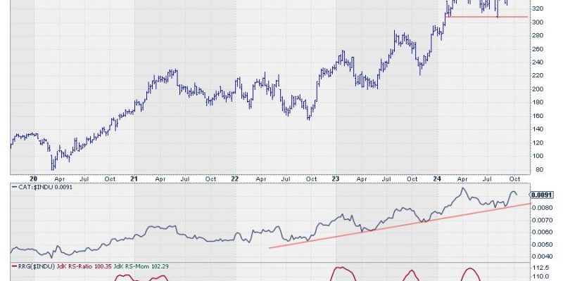Click the 0.0040 relative strength axis label
The width and height of the screenshot is (563, 281).
tap(542, 256)
